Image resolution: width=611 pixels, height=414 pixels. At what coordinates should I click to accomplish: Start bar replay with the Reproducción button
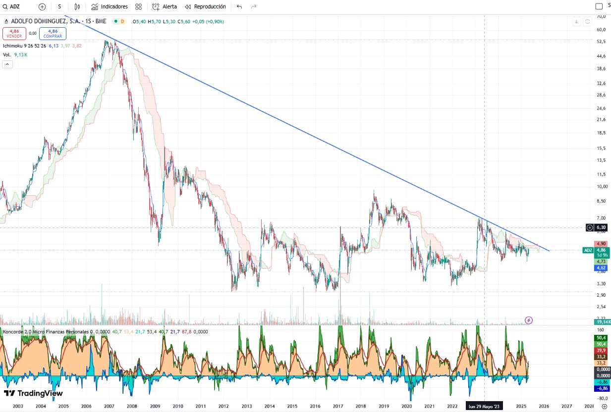205,6
